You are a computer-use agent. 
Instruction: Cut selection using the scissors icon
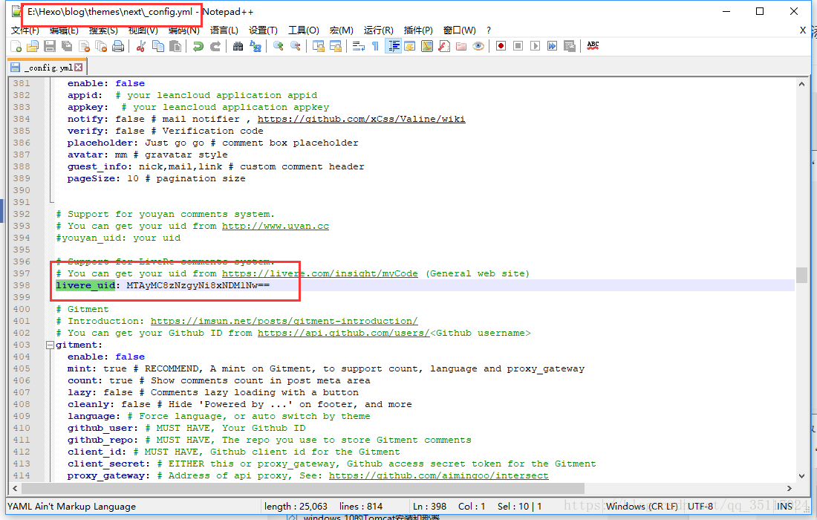coord(140,46)
